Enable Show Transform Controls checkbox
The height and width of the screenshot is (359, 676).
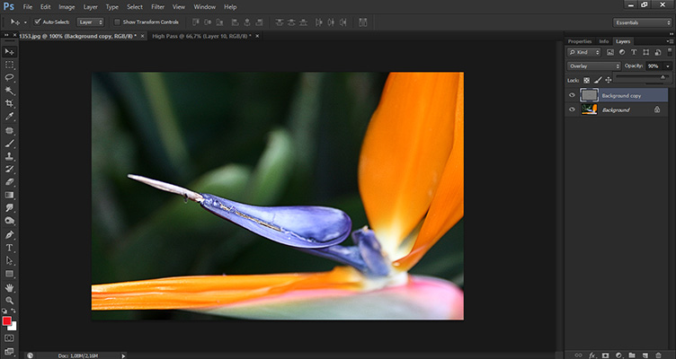click(x=118, y=21)
